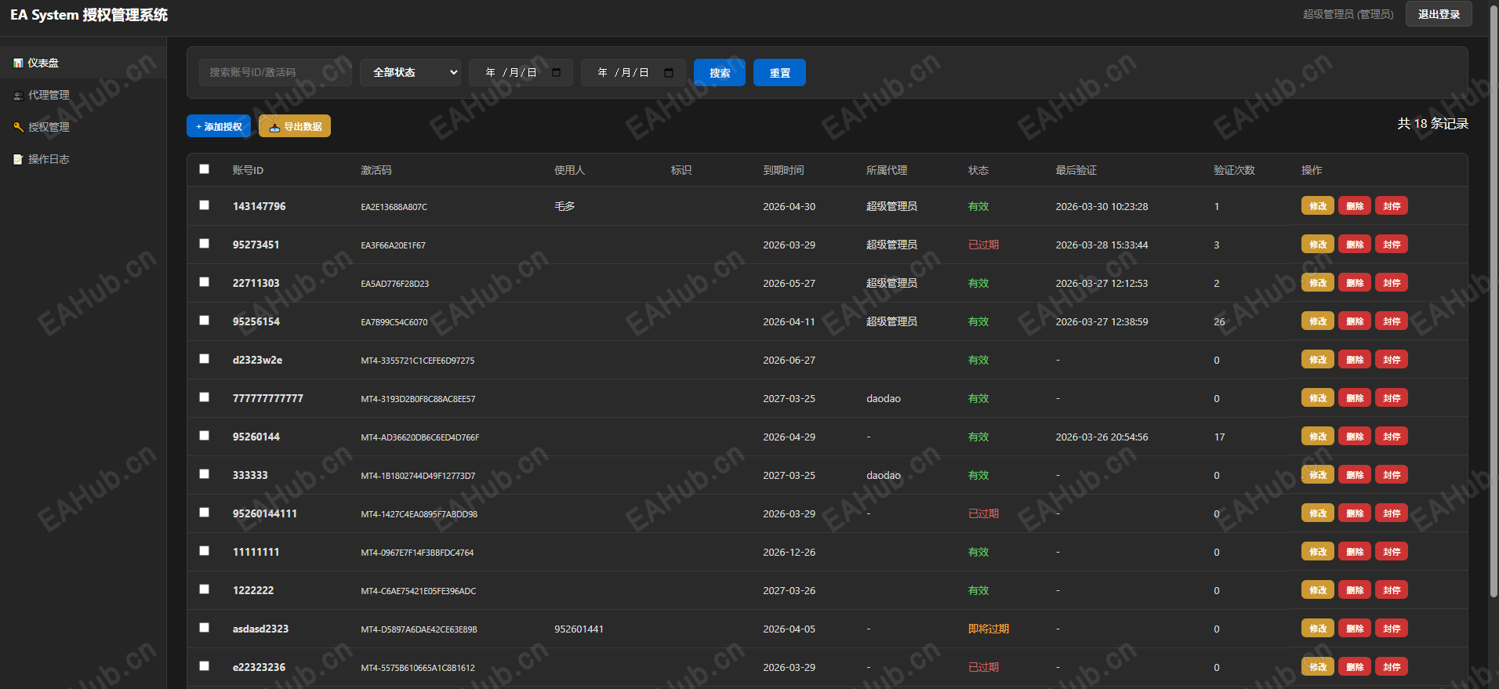This screenshot has height=689, width=1499.
Task: Click 封停 for account 143147796
Action: point(1392,206)
